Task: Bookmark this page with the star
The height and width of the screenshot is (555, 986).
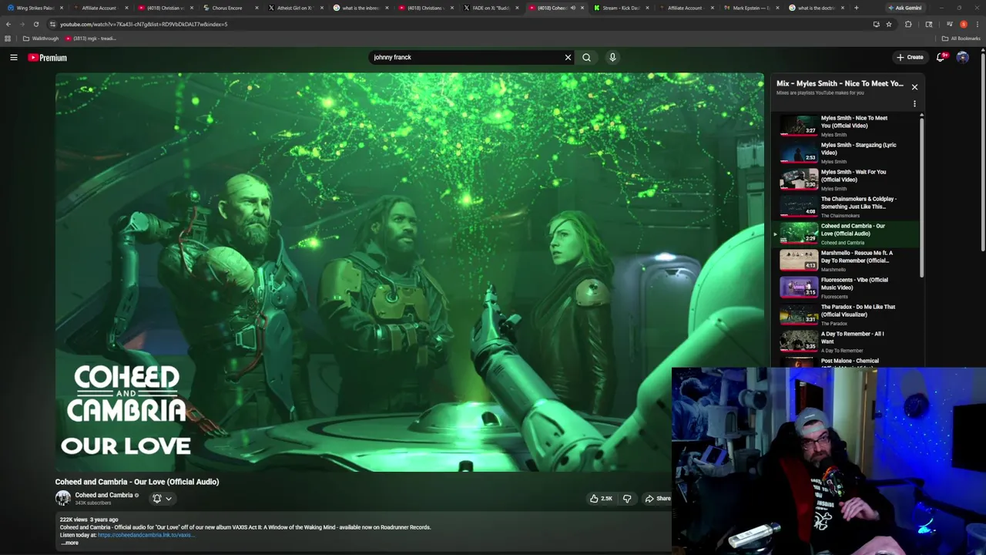Action: pyautogui.click(x=889, y=24)
